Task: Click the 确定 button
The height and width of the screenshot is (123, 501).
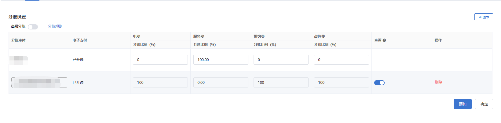Action: 484,104
